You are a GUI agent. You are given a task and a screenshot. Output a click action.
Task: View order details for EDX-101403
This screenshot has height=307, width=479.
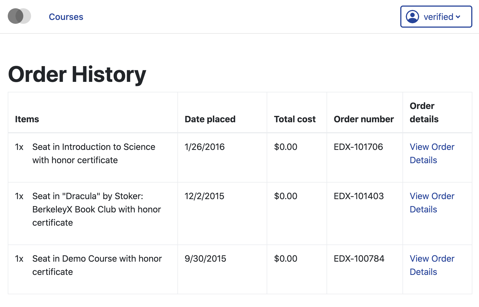click(432, 203)
